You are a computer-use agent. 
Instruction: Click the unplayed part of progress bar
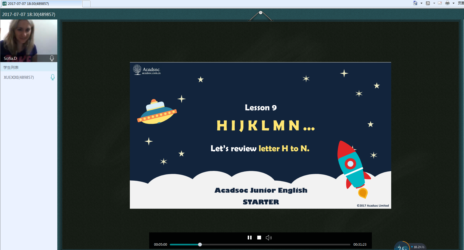[276, 245]
